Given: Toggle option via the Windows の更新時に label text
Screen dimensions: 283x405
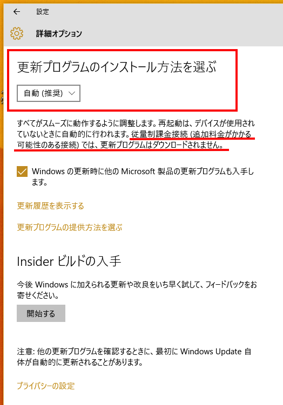Looking at the screenshot, I should coord(143,177).
